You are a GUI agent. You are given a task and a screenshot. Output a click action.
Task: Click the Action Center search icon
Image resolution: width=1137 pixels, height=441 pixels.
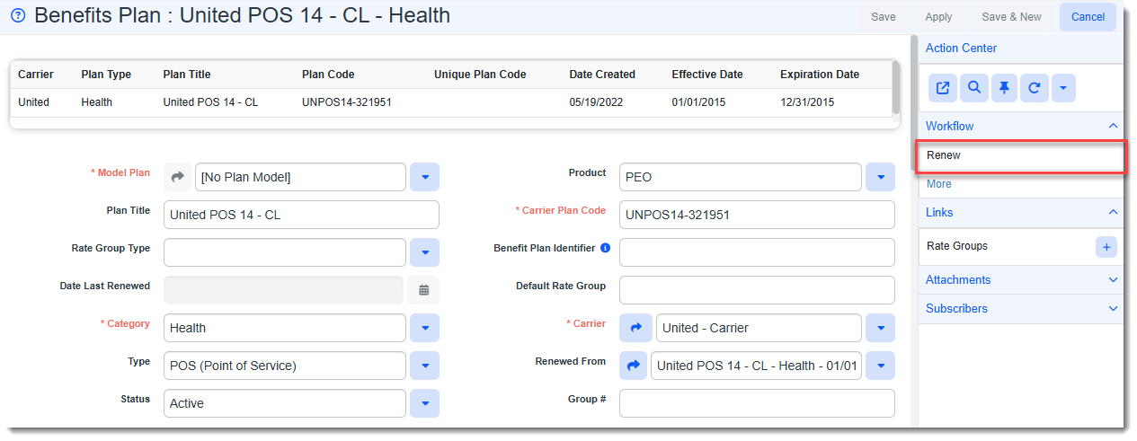(x=973, y=88)
